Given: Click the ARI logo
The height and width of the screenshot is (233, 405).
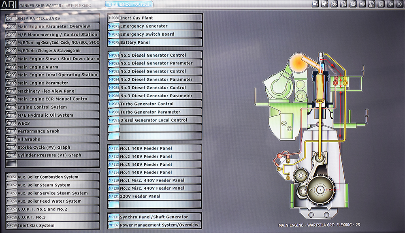Looking at the screenshot, I should pyautogui.click(x=9, y=4).
